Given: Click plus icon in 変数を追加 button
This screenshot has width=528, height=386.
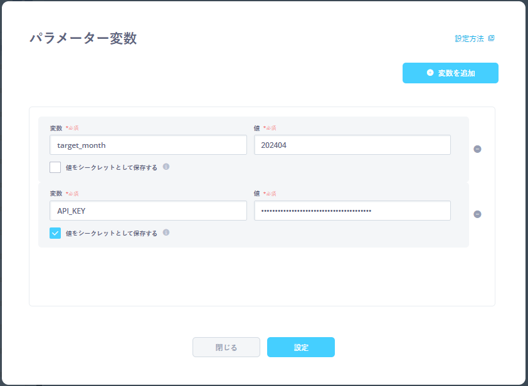Looking at the screenshot, I should pos(430,73).
